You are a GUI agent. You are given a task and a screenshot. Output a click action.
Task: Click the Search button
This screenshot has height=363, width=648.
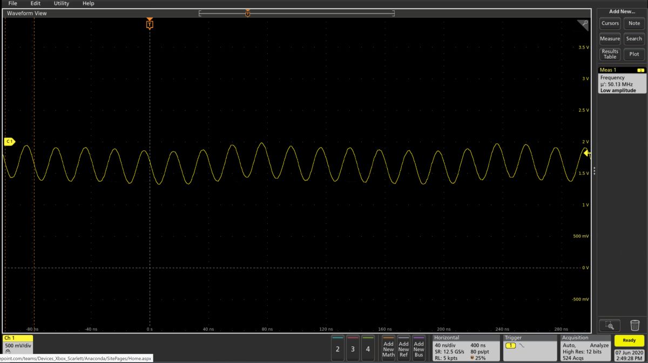click(x=634, y=39)
